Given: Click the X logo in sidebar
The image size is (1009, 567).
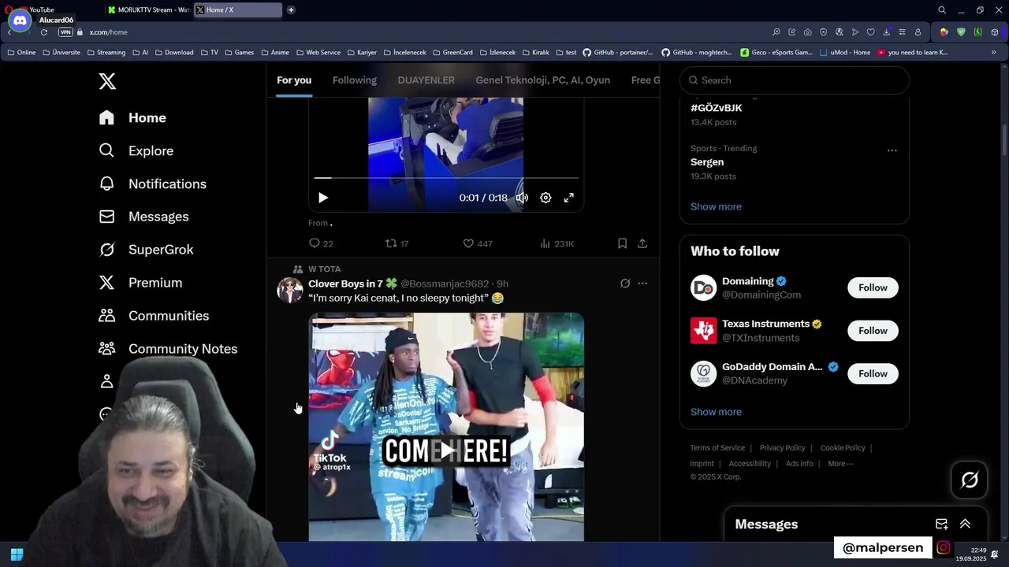Looking at the screenshot, I should click(107, 80).
